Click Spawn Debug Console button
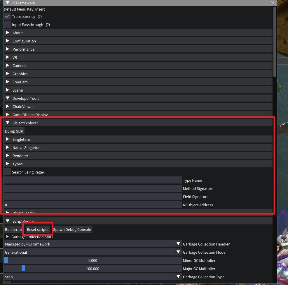 [72, 230]
